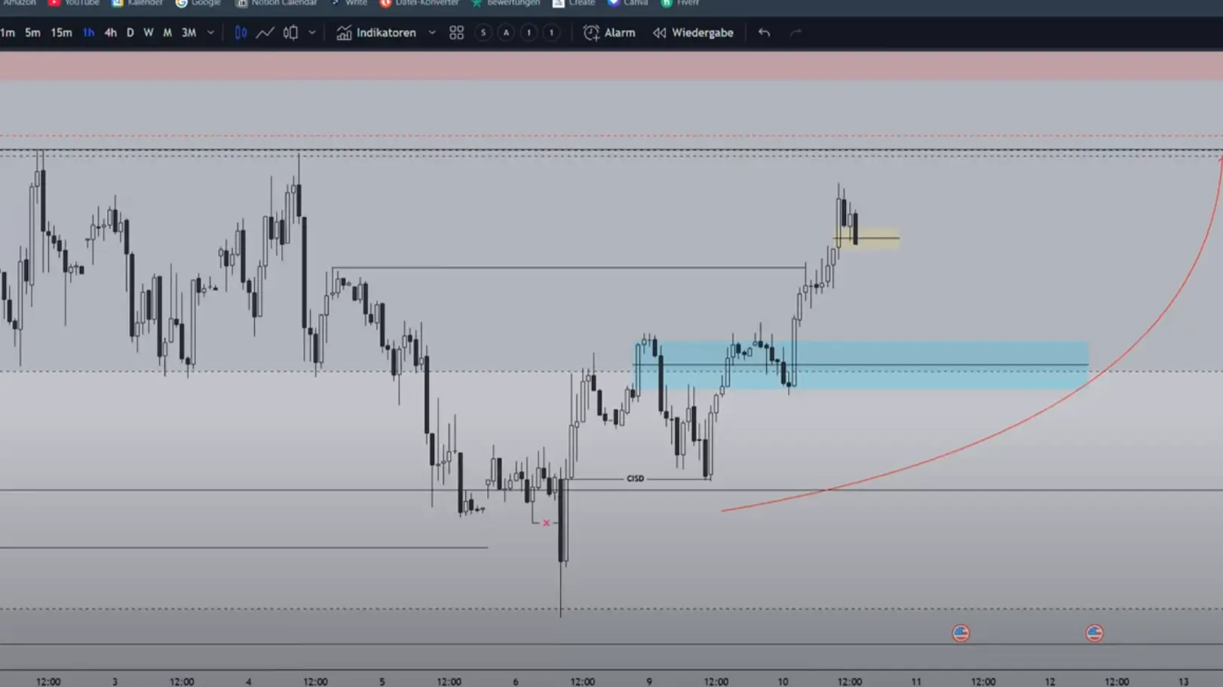Click the Indikatoren chart icon
The height and width of the screenshot is (687, 1223).
(344, 32)
